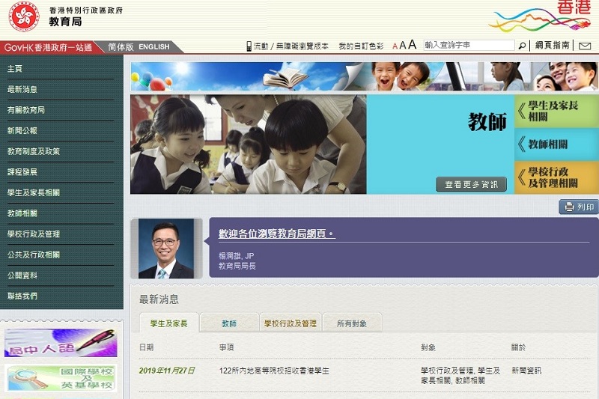Open 課程發展 in the left sidebar
The image size is (599, 399).
(22, 171)
